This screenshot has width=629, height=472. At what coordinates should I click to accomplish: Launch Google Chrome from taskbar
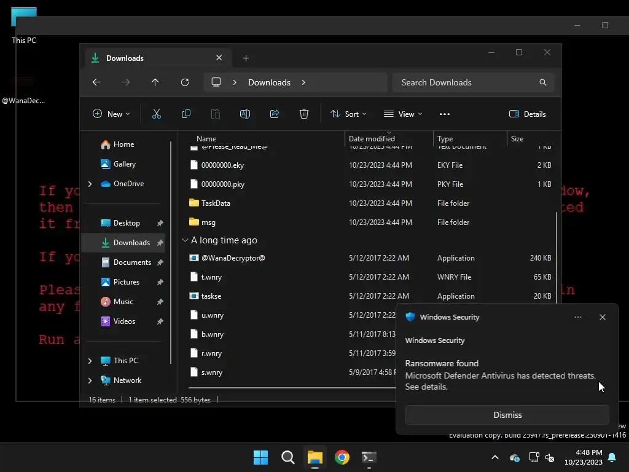(342, 457)
